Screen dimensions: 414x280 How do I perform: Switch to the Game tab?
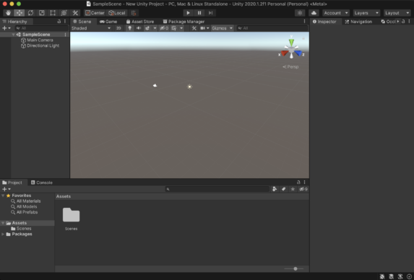click(x=108, y=22)
